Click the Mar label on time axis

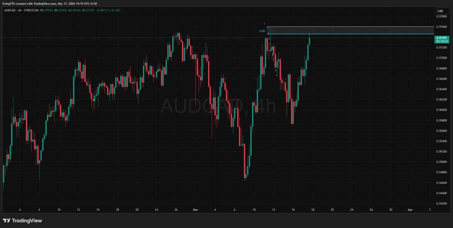point(195,210)
